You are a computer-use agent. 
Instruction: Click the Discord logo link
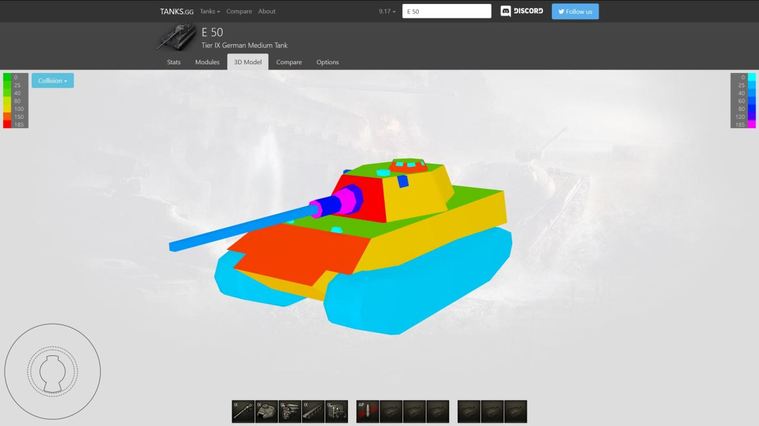[522, 11]
